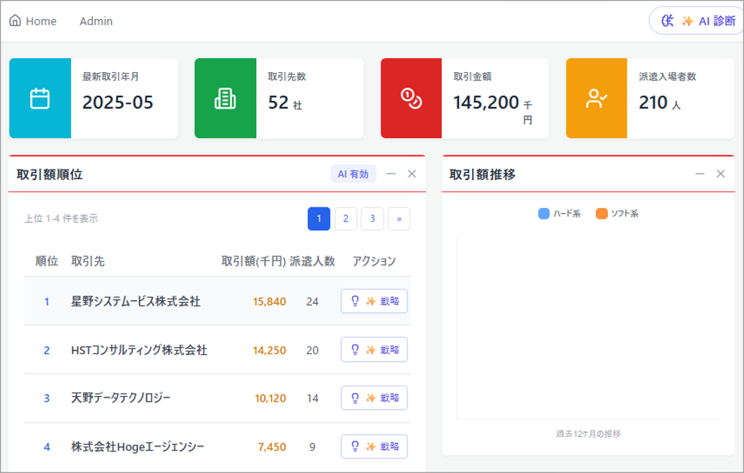Open 戦略 for 株式会社Hogeエージェンシー
The image size is (744, 473).
[374, 446]
